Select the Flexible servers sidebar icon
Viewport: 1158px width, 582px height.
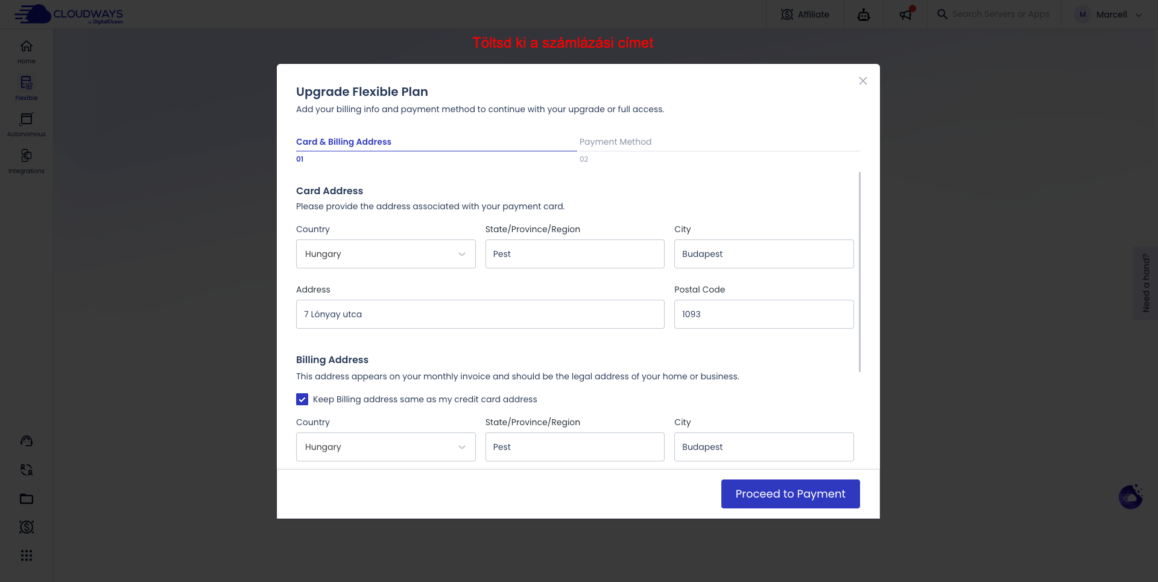pos(27,88)
